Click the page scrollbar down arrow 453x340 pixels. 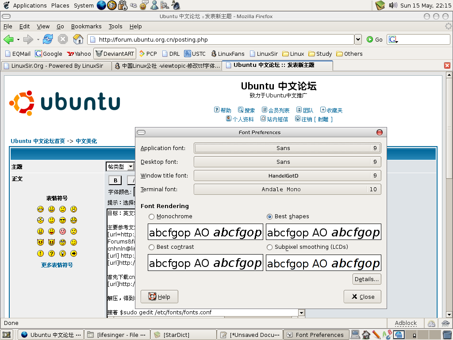coord(449,315)
